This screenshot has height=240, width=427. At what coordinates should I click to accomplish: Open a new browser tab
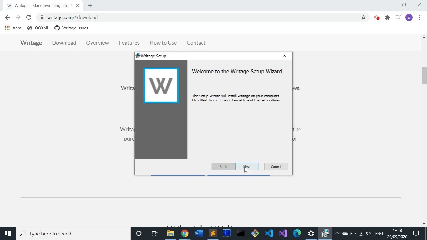[90, 6]
